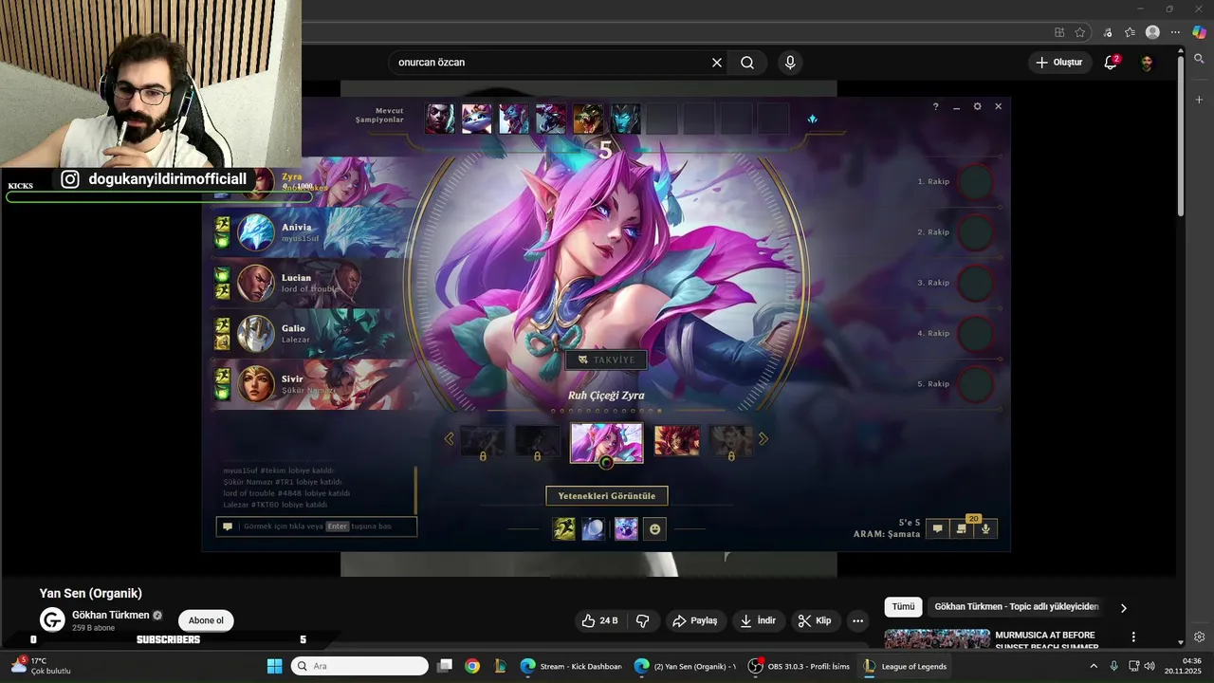Pick the second bench champion (Yuumi)

pos(476,119)
